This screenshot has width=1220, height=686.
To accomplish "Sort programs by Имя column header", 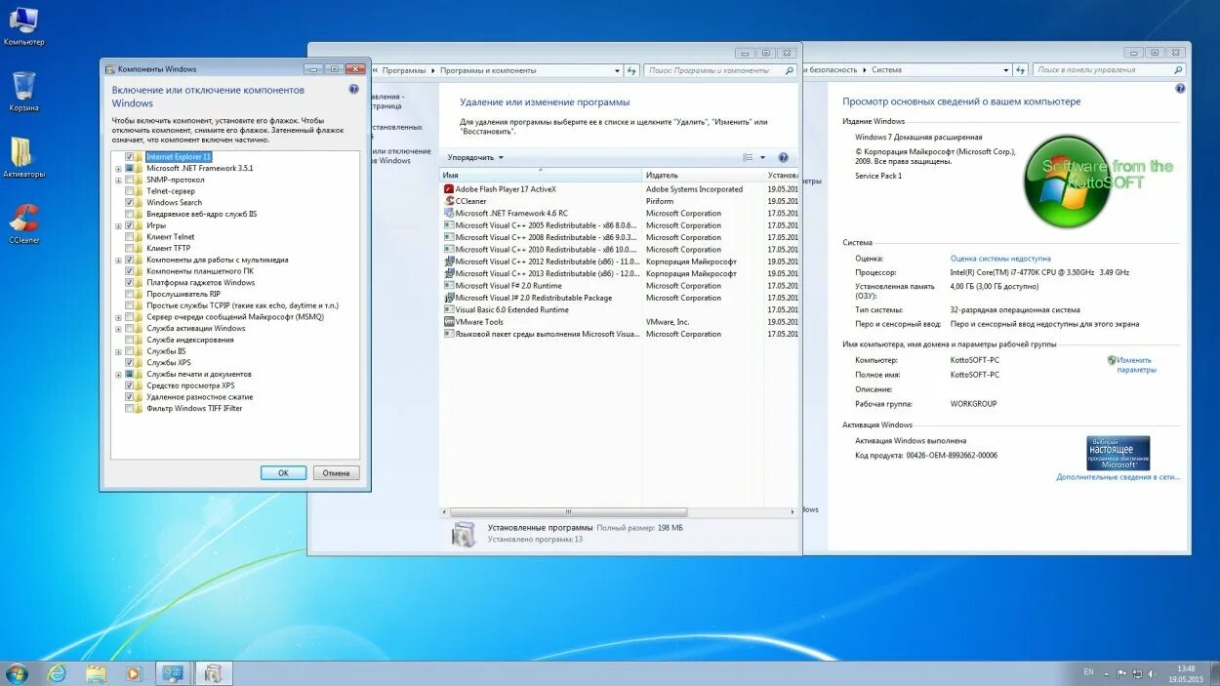I will (542, 175).
